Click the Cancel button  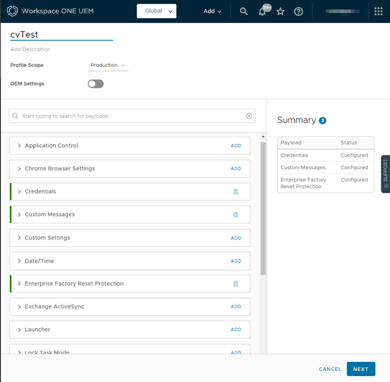point(330,369)
